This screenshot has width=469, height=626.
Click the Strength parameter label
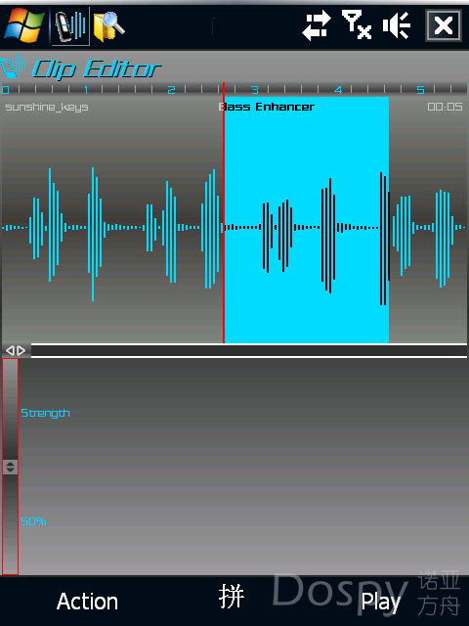(x=45, y=413)
